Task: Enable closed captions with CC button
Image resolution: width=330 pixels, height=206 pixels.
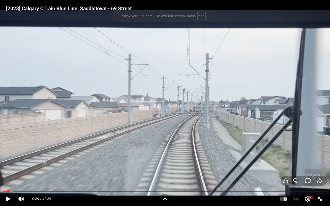Action: (295, 199)
